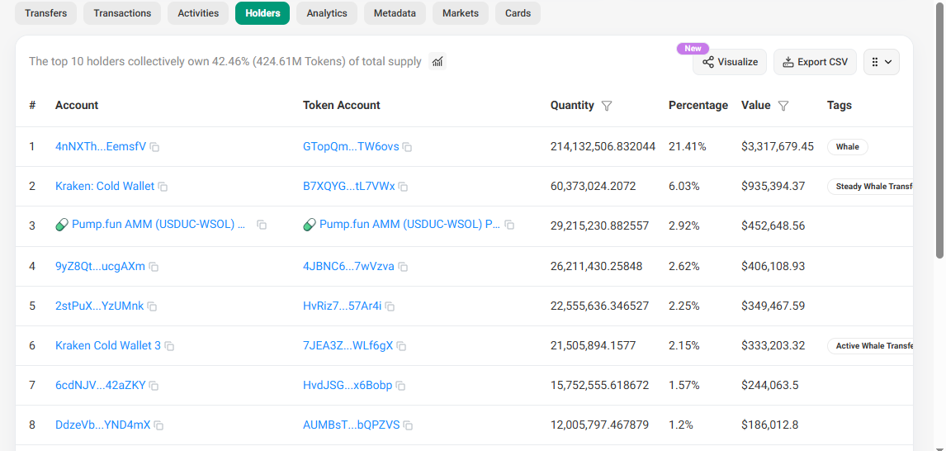Select the Holders tab
Screen dimensions: 946x451
pyautogui.click(x=263, y=12)
